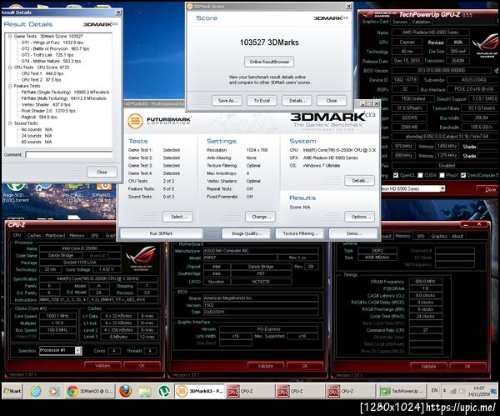Open Windows Media Player from the taskbar
The image size is (500, 416).
point(54,391)
